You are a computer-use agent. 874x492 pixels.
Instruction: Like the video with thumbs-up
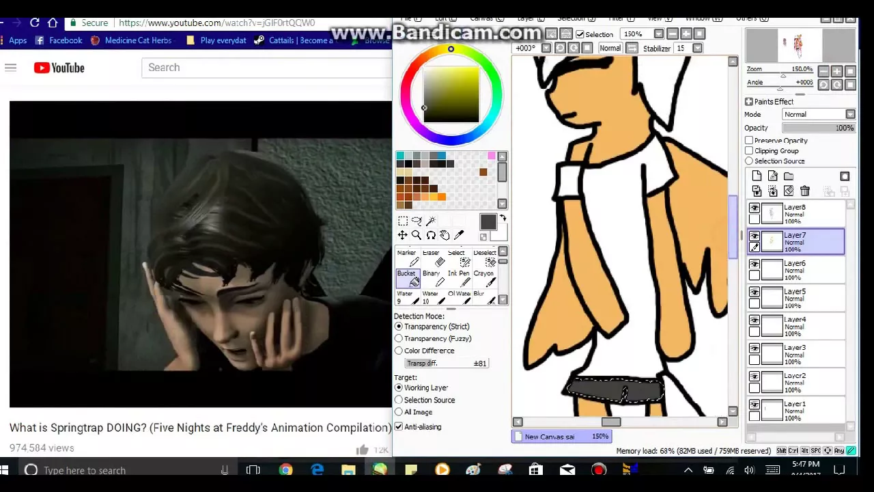click(x=362, y=449)
